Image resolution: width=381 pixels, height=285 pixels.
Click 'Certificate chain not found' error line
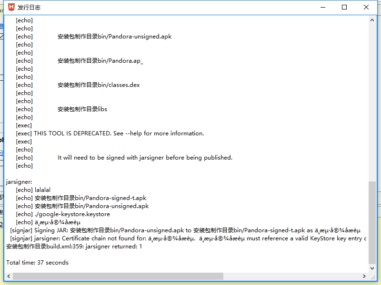coord(188,238)
